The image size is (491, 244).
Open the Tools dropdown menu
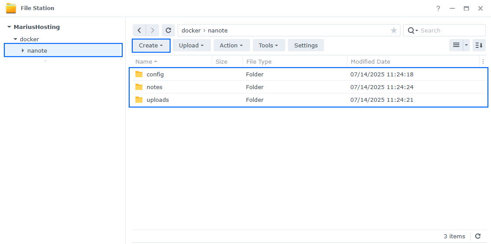click(269, 45)
